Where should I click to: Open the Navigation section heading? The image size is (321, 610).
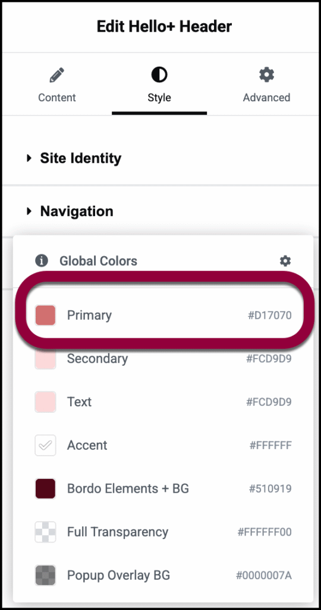77,211
